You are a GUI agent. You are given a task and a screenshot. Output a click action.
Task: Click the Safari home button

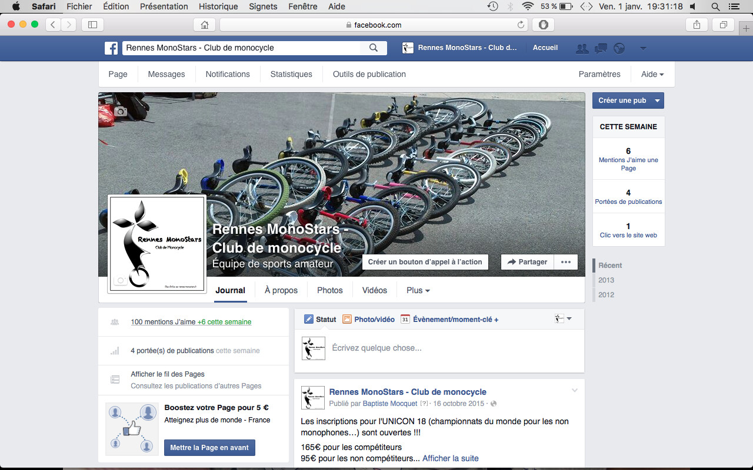(x=205, y=25)
